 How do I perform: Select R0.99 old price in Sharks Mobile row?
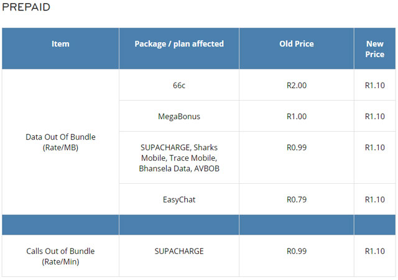(x=297, y=147)
